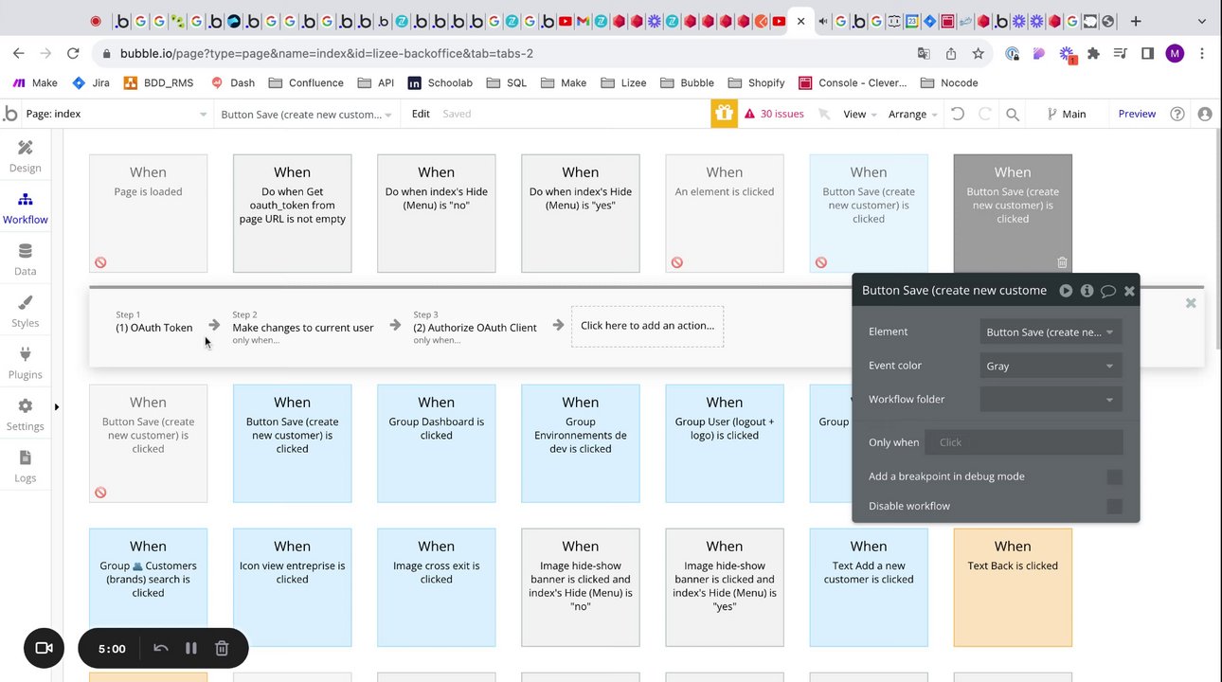This screenshot has height=682, width=1222.
Task: Switch to the Data tab in the sidebar
Action: pos(26,259)
